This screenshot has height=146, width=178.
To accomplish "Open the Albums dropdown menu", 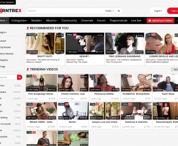I will pyautogui.click(x=52, y=20).
